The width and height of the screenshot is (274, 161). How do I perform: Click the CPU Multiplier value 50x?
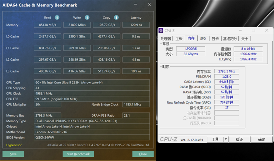[48, 104]
